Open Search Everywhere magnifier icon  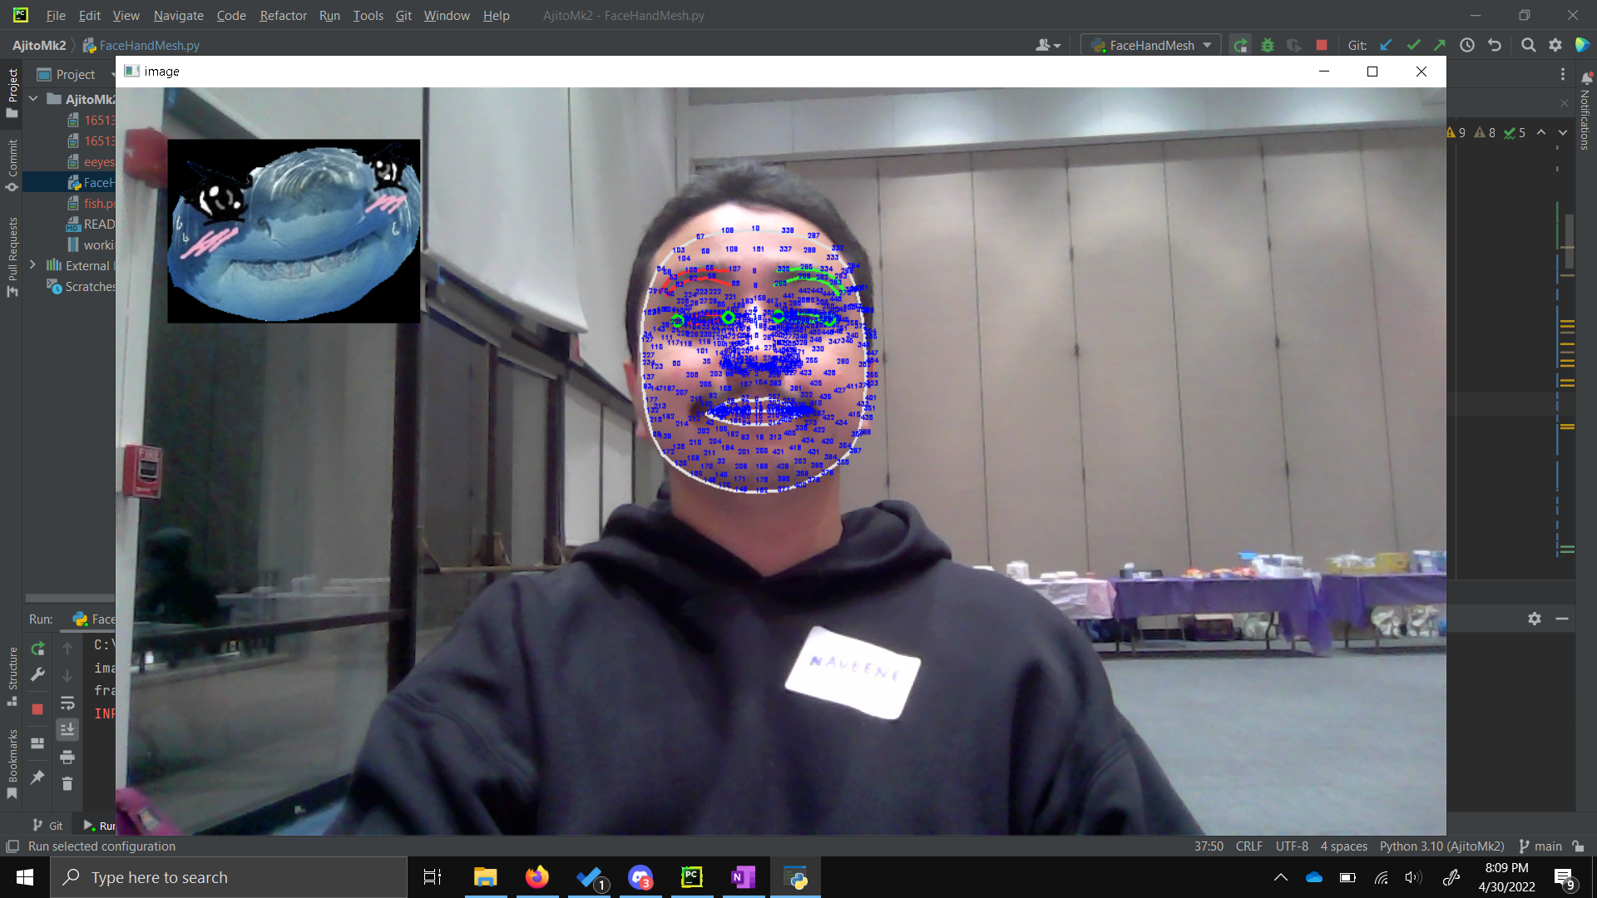click(1528, 46)
